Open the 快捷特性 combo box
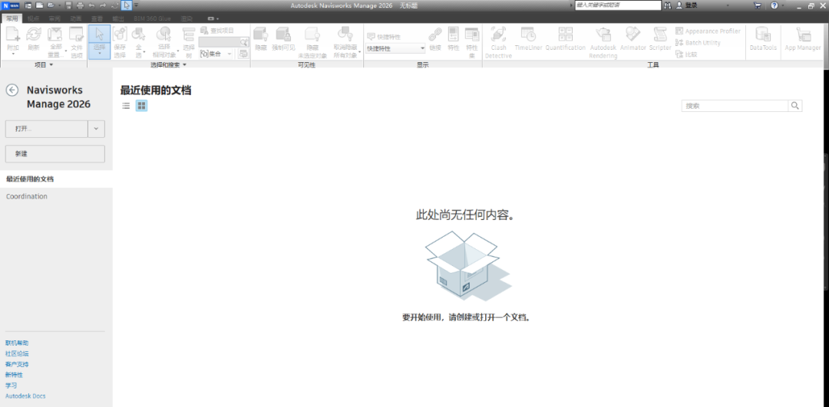Viewport: 829px width, 407px height. click(x=395, y=48)
